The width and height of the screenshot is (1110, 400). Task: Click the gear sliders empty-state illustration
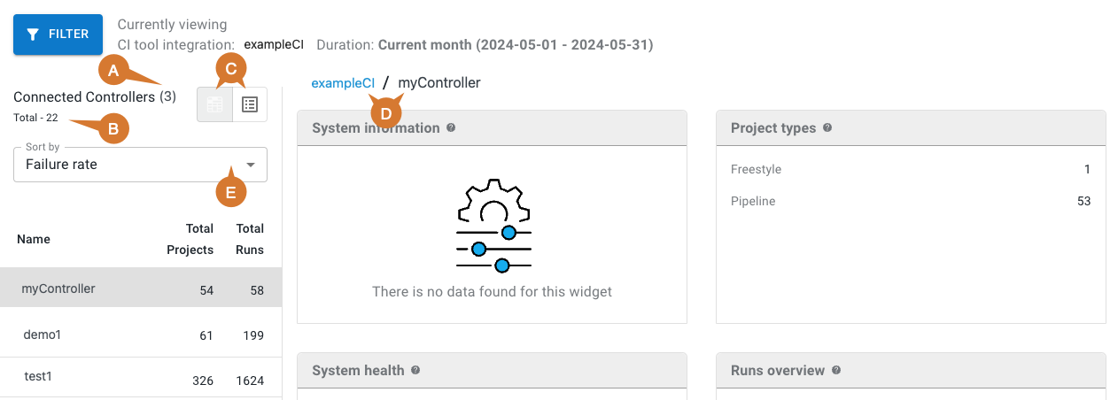pyautogui.click(x=493, y=227)
